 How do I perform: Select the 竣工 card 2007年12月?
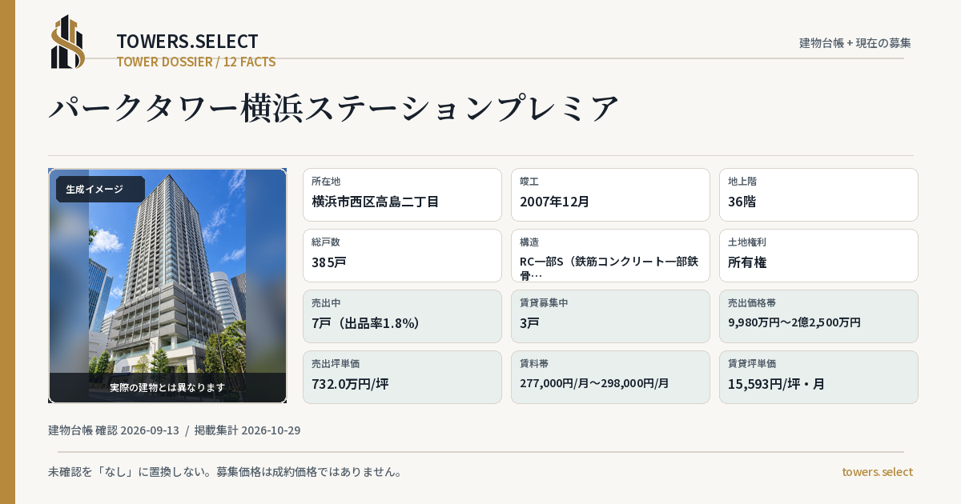pyautogui.click(x=610, y=194)
